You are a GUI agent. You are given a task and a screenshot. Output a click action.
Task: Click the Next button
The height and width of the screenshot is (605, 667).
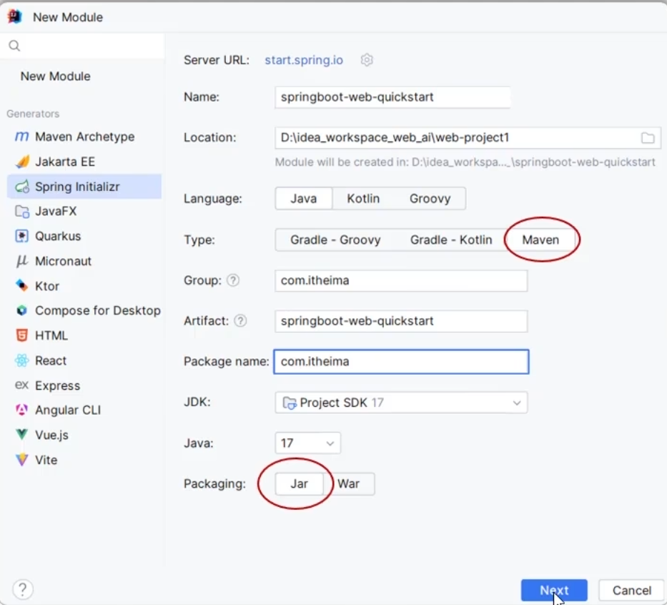click(x=554, y=590)
